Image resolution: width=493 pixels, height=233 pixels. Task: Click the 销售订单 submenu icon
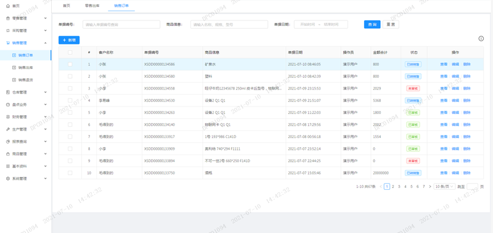click(x=14, y=55)
